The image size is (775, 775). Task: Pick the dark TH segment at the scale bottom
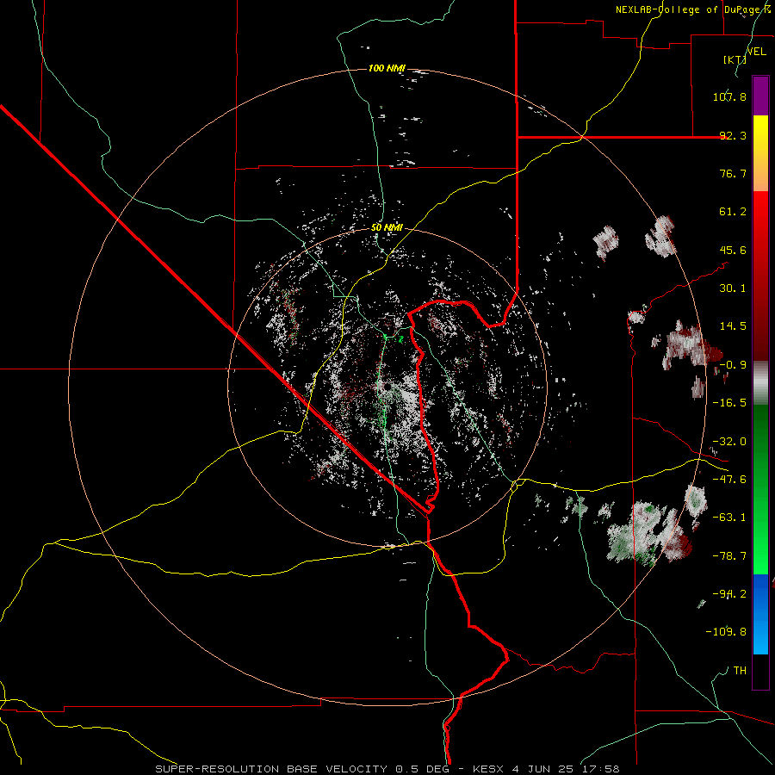[760, 672]
